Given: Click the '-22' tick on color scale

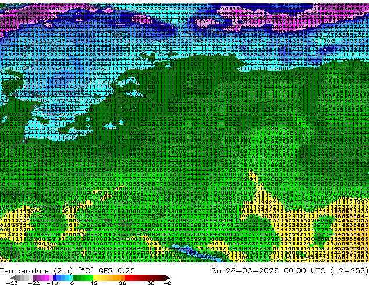Looking at the screenshot, I should 34,283.
